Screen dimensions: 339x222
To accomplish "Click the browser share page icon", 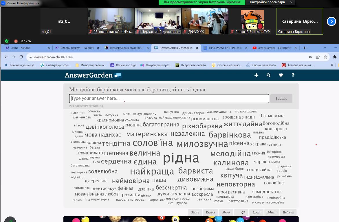I will (x=318, y=57).
